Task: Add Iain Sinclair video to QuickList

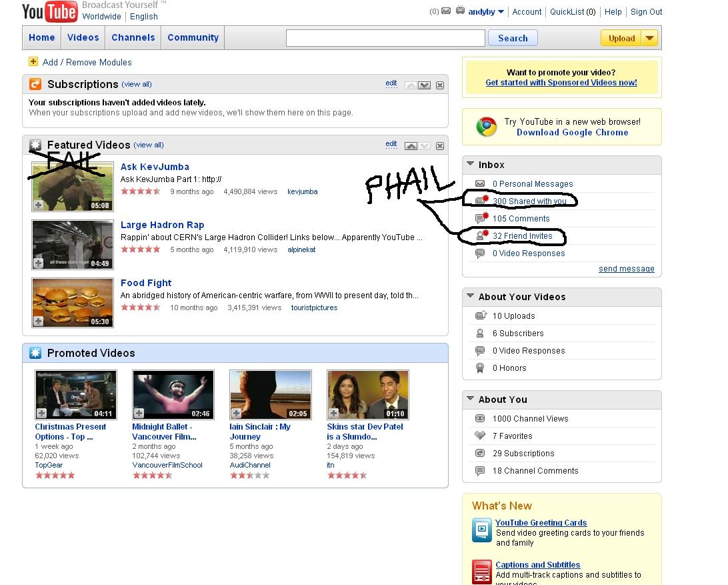Action: [236, 413]
